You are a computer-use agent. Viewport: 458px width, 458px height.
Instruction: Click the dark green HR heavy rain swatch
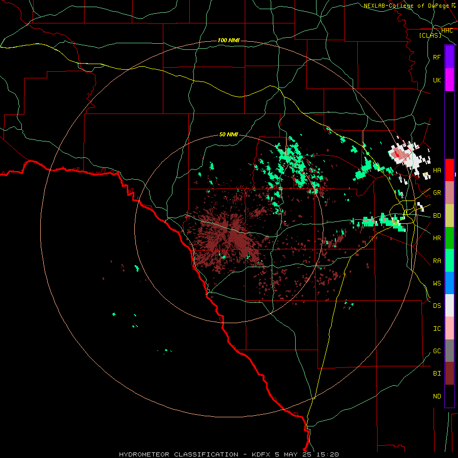(x=449, y=238)
